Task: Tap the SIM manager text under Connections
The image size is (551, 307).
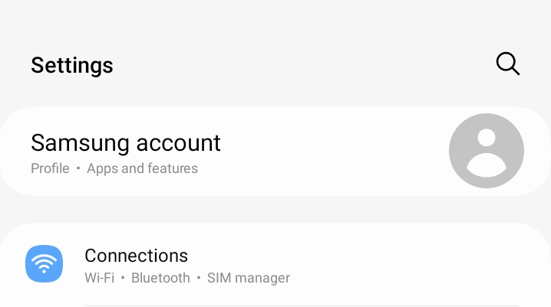Action: tap(249, 278)
